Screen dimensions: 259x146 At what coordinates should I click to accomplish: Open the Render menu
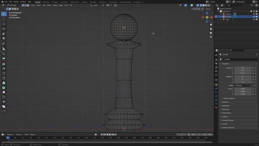pos(16,2)
